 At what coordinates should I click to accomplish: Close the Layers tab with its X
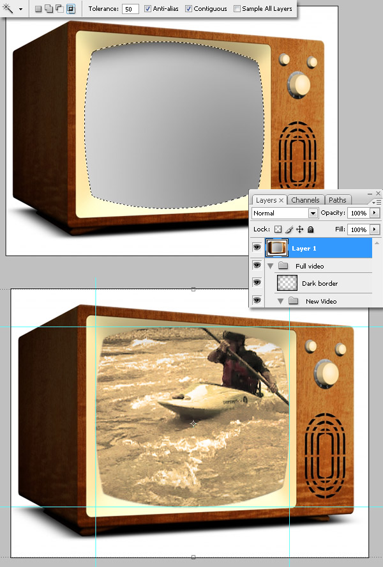(282, 200)
